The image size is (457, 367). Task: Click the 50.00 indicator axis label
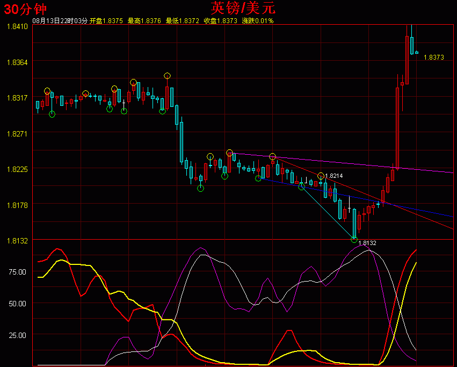tap(17, 304)
